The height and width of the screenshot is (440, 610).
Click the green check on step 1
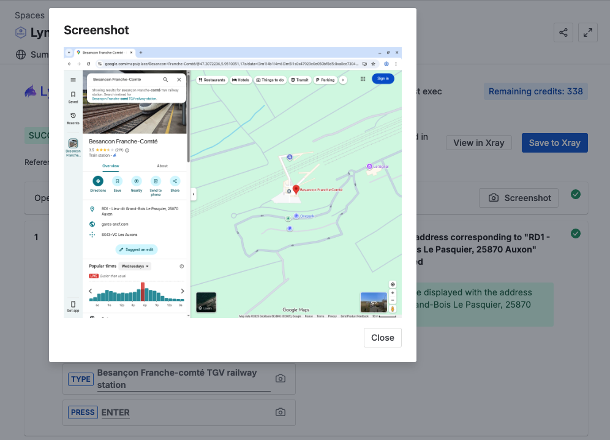(x=576, y=233)
